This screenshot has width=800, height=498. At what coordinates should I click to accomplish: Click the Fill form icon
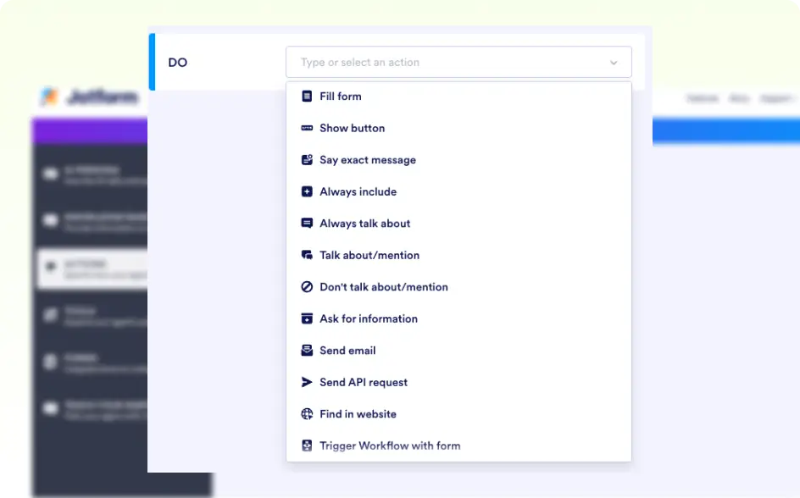click(x=307, y=97)
